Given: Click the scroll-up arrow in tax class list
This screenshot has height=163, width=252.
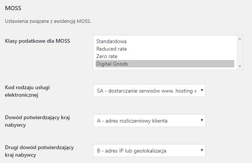Looking at the screenshot, I should pyautogui.click(x=240, y=39).
